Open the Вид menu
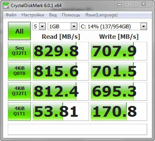 (x=53, y=15)
